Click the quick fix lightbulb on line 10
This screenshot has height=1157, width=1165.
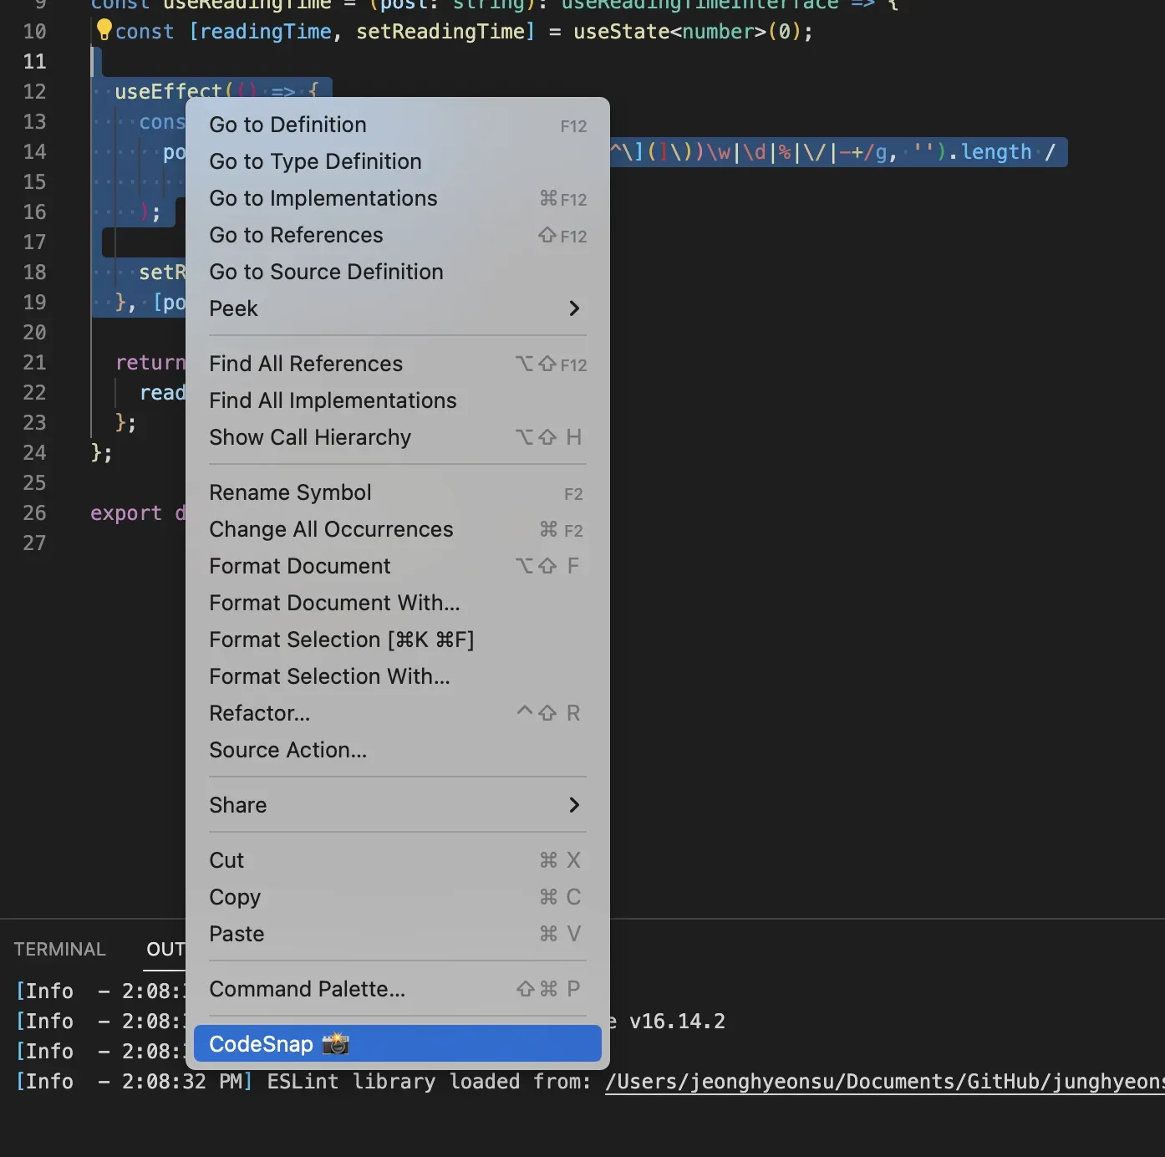pos(104,31)
